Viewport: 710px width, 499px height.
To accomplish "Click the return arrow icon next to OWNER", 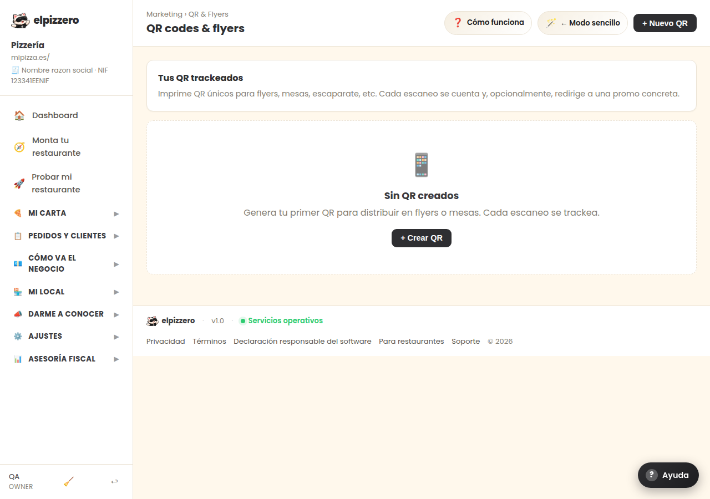I will 114,481.
